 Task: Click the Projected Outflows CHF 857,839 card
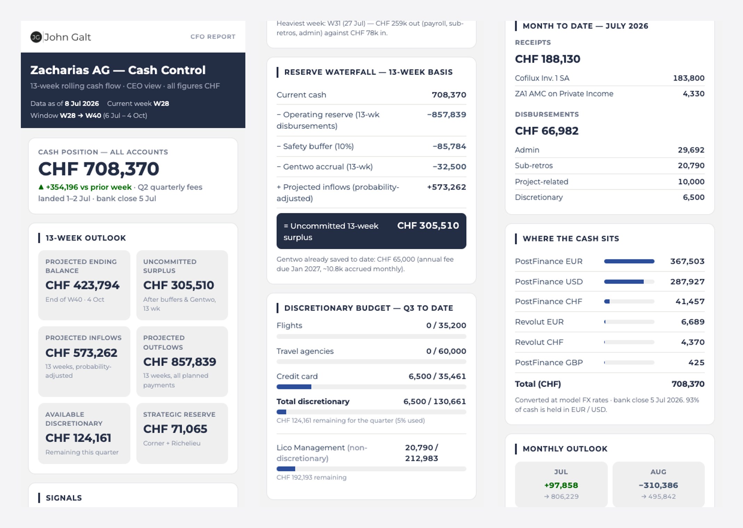tap(182, 361)
